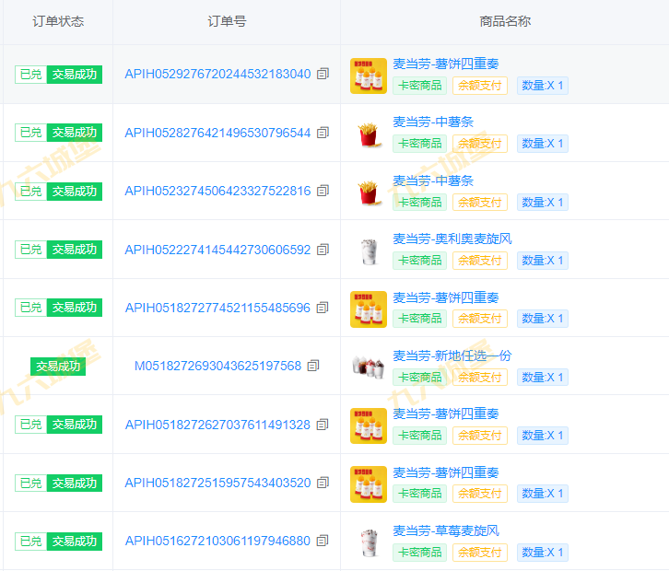
Task: Click 交易成功 status for order M051827269304362519​7568
Action: click(58, 367)
